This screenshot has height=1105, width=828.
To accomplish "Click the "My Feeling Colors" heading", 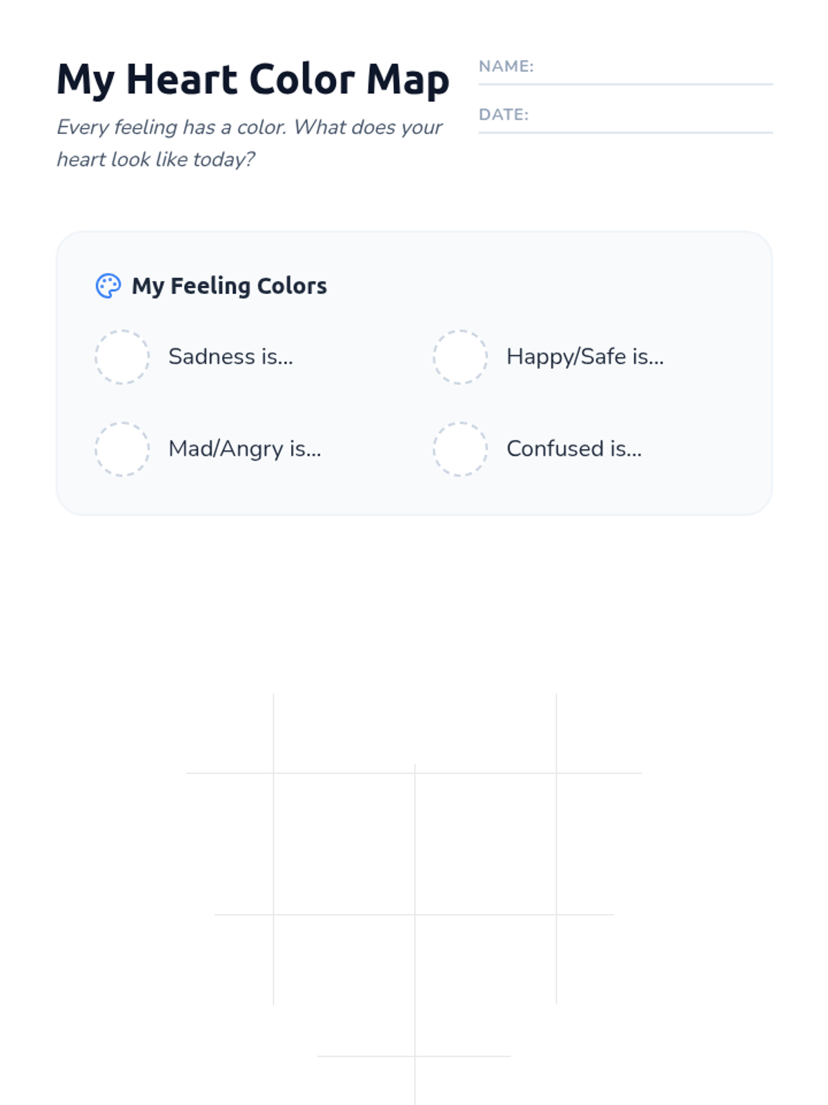I will click(x=229, y=286).
